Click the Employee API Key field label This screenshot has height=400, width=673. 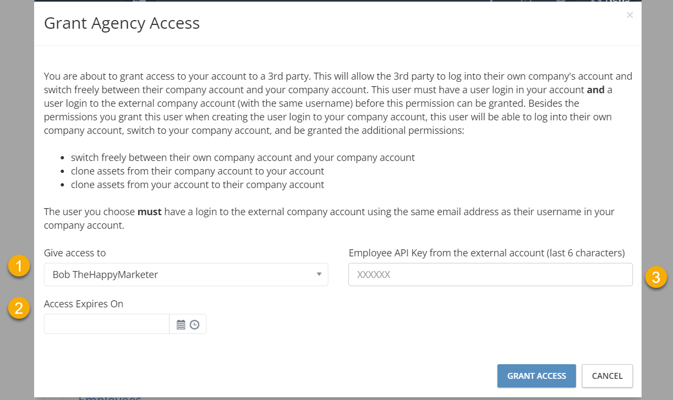coord(487,253)
